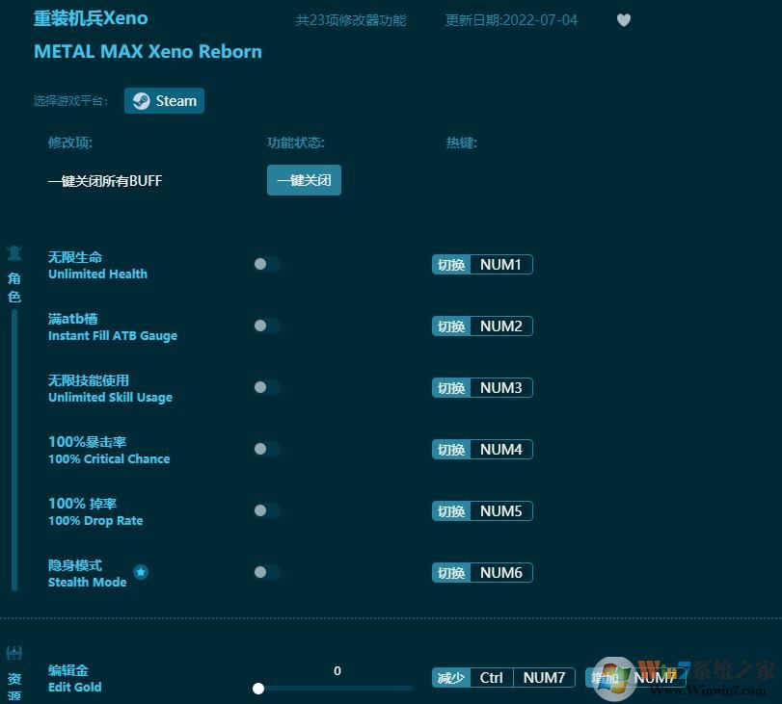The height and width of the screenshot is (704, 782).
Task: Click the NUM1 hotkey box
Action: (x=500, y=265)
